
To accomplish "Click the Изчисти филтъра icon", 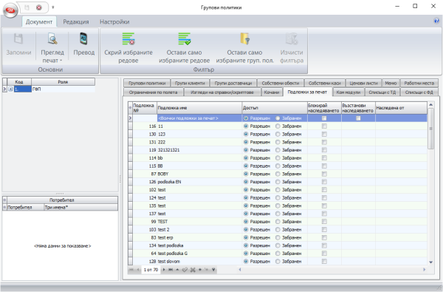I will 292,39.
